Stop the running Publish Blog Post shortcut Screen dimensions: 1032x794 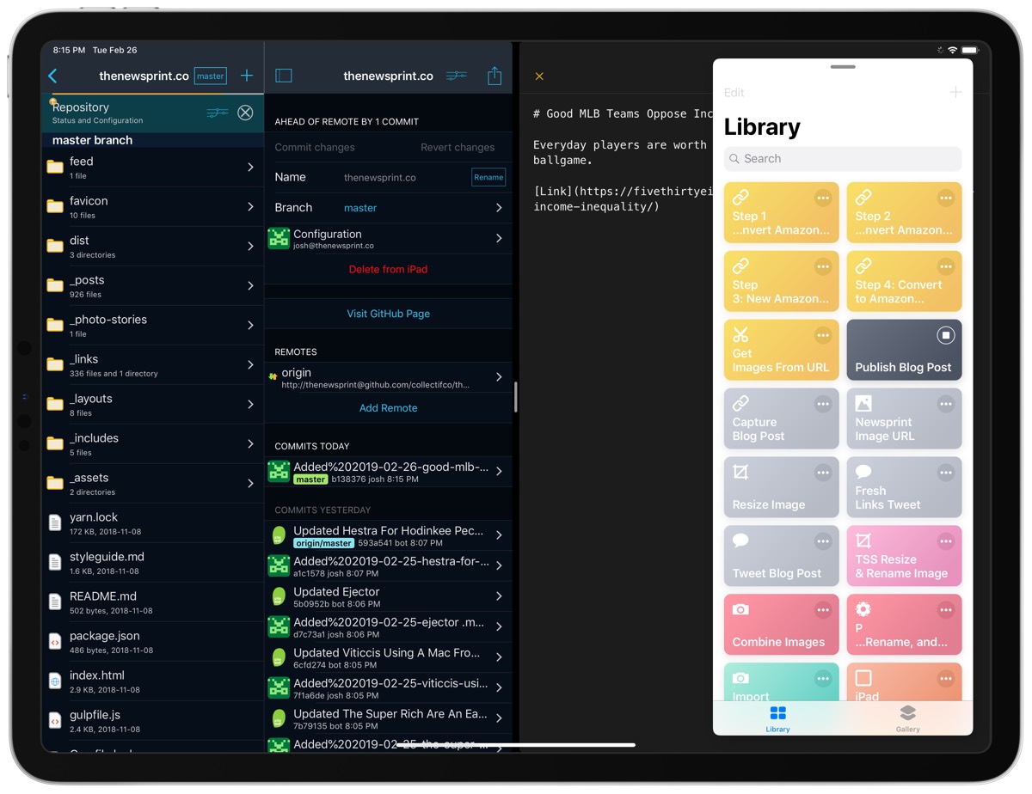[x=946, y=335]
